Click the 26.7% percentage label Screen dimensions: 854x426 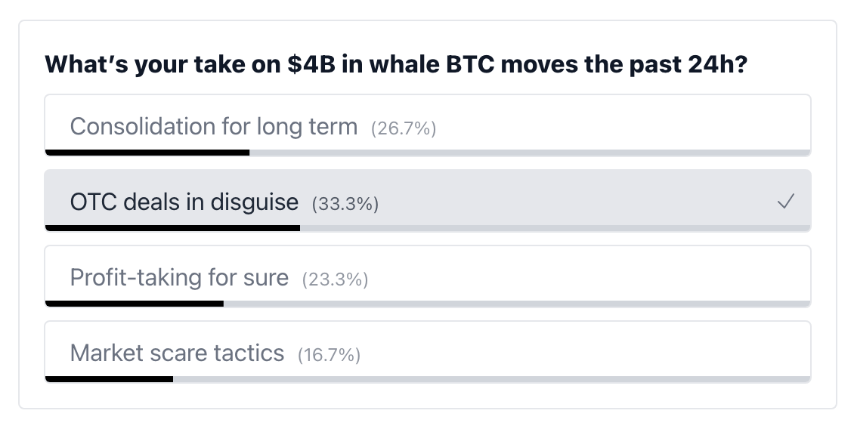(404, 128)
